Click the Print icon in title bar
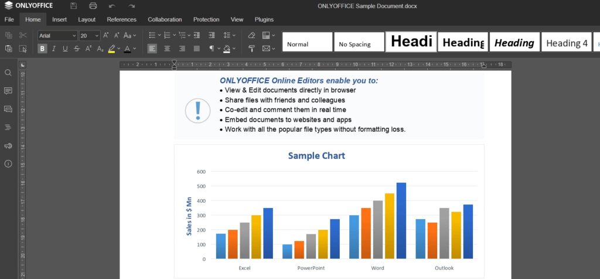The height and width of the screenshot is (279, 600). (x=93, y=6)
